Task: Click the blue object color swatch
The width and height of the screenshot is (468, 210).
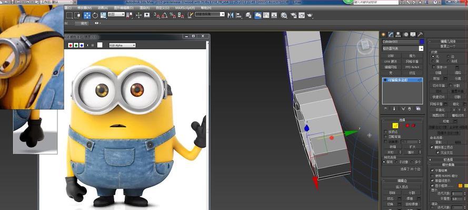Action: (x=422, y=41)
